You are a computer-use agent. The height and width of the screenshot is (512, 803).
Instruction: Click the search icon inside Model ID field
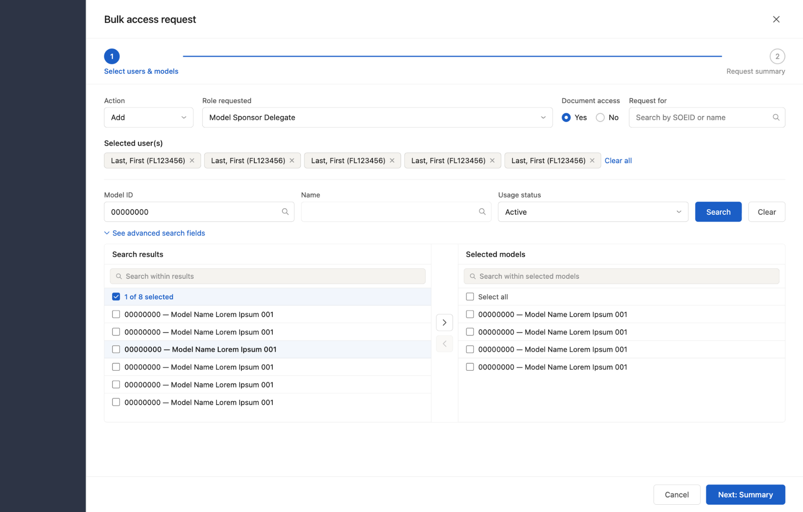[285, 212]
